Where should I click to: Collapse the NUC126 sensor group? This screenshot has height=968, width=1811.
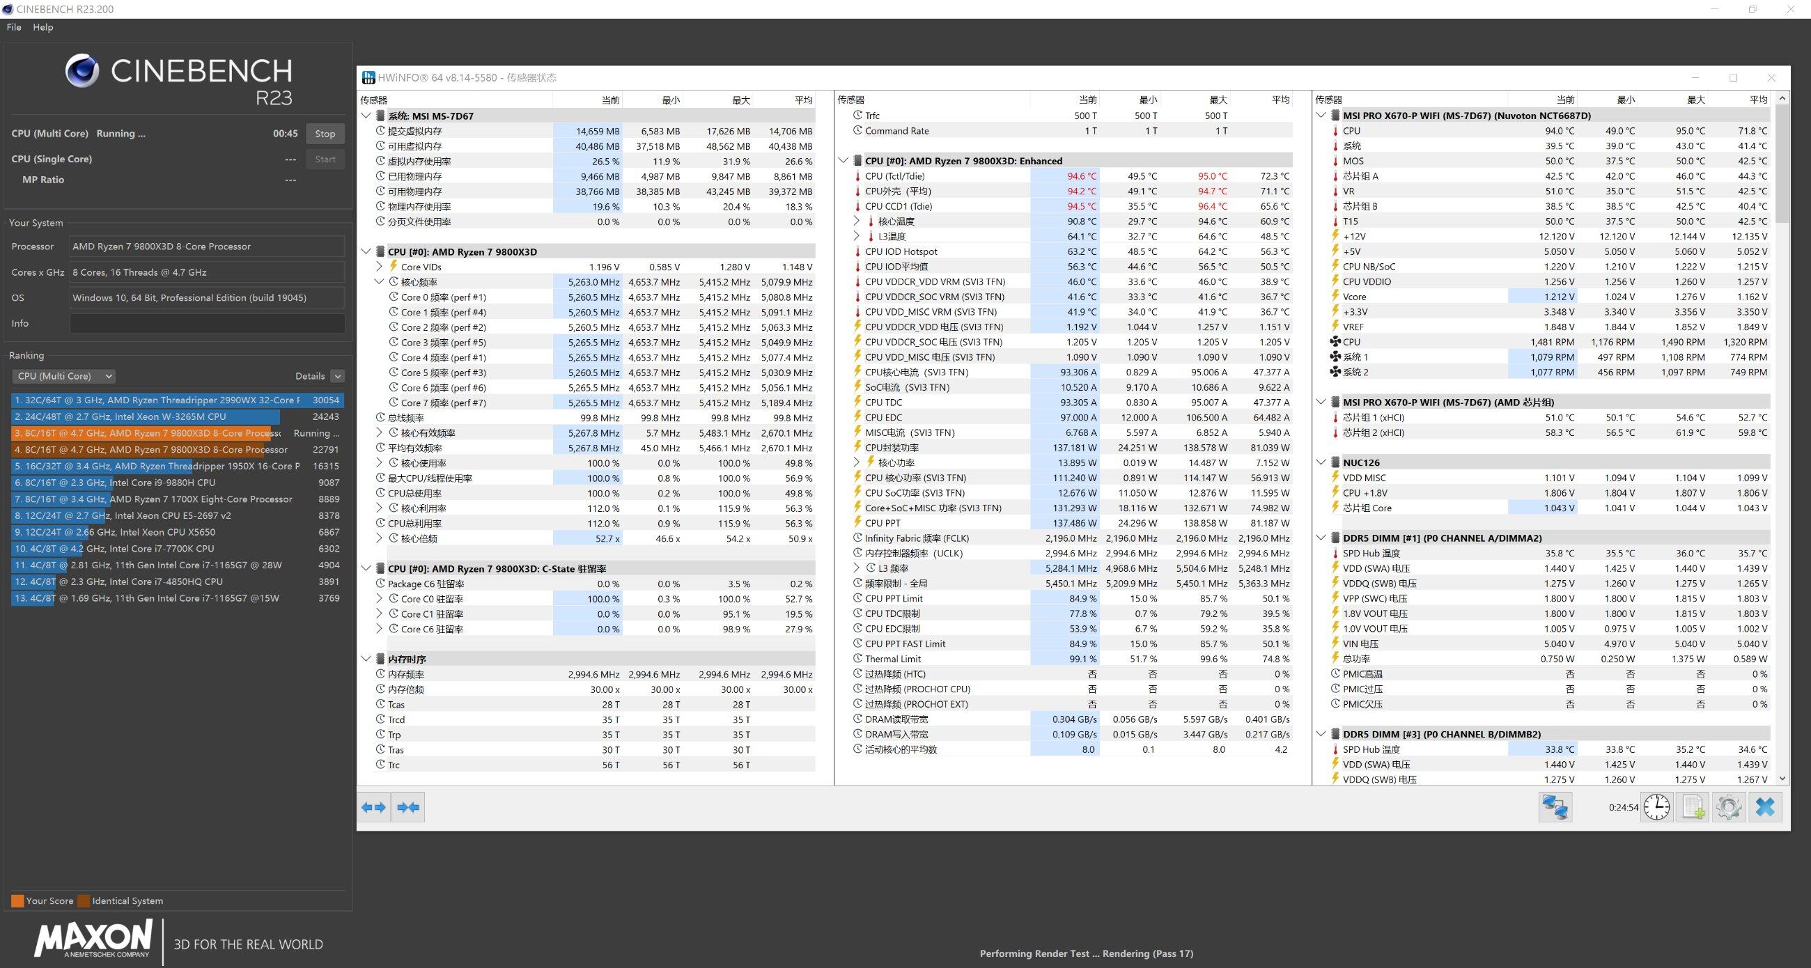point(1321,462)
